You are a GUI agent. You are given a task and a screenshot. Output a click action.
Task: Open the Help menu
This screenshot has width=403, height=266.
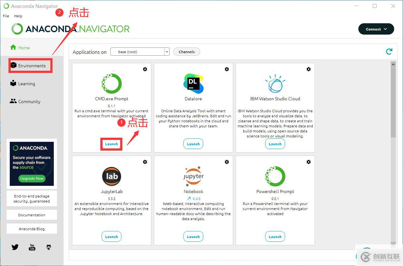(x=18, y=16)
